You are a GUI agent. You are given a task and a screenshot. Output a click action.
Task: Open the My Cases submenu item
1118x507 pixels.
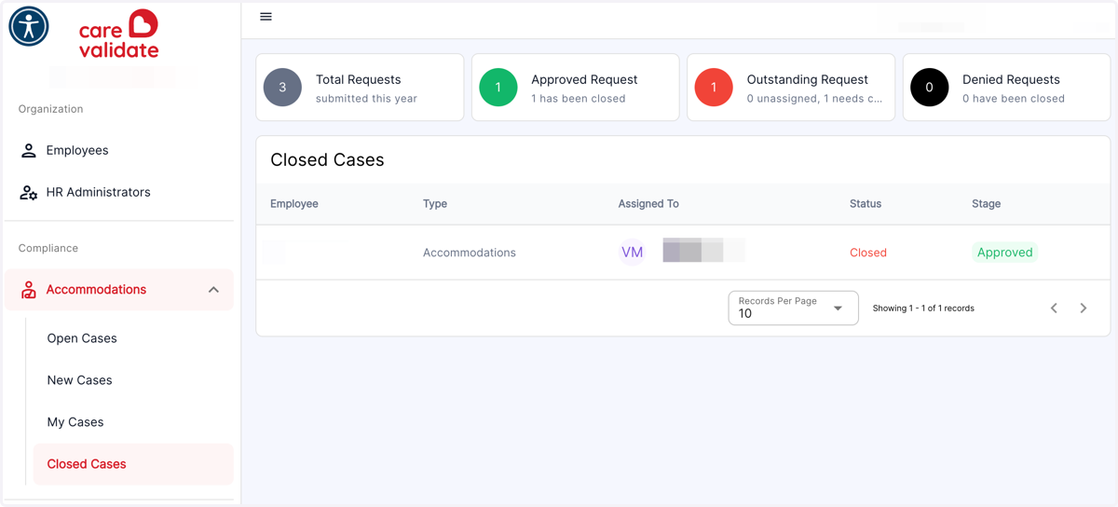133,422
